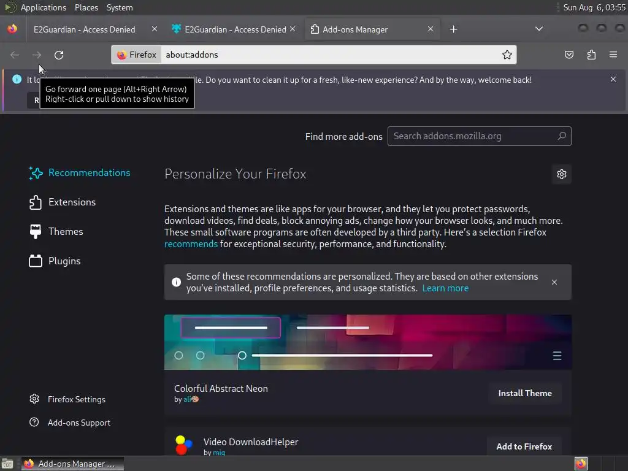
Task: Open author mig's profile link
Action: 219,453
